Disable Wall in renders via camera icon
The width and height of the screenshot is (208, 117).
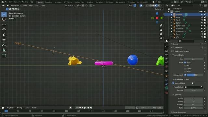(x=205, y=37)
